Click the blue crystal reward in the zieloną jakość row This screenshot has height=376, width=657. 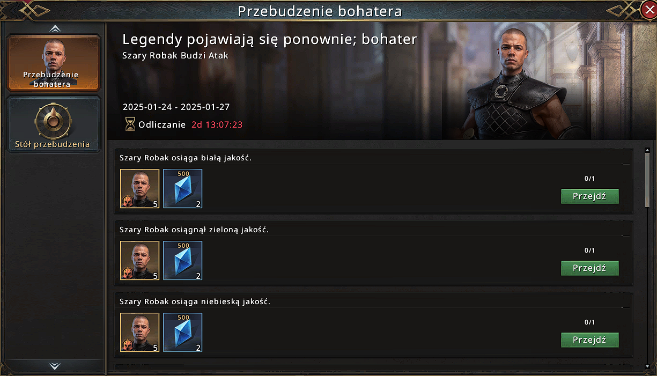tap(183, 261)
